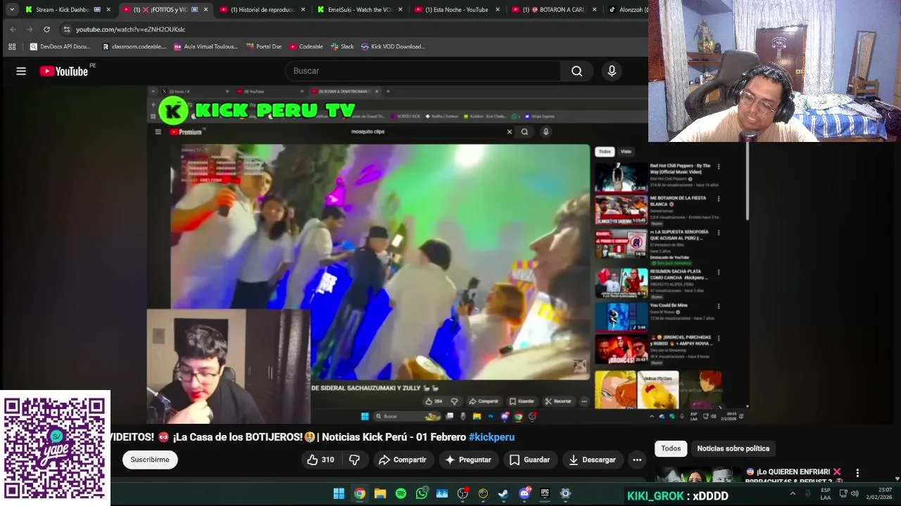Click the browser address bar URL
This screenshot has width=901, height=506.
130,30
